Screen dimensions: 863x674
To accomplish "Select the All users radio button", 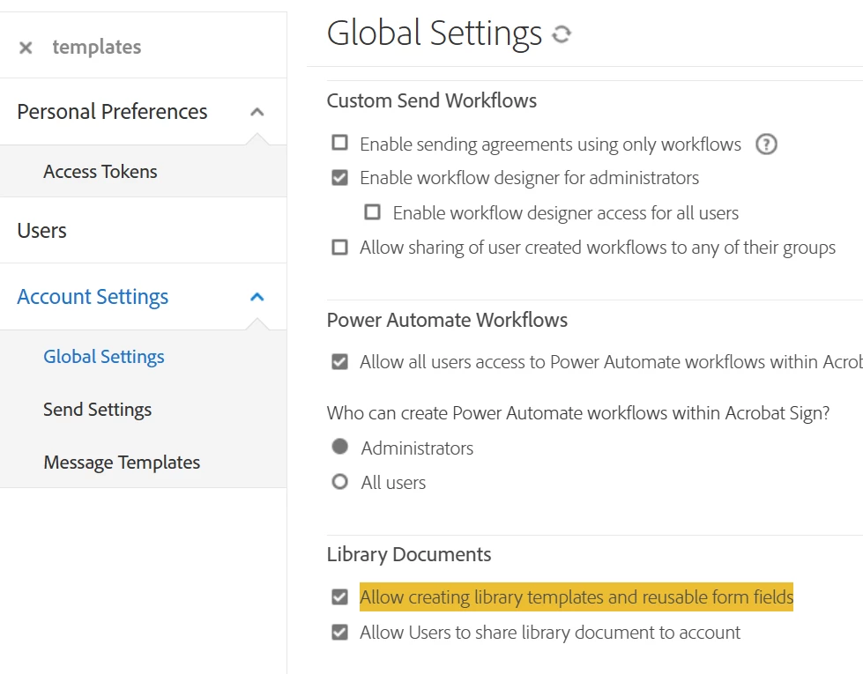I will coord(339,482).
